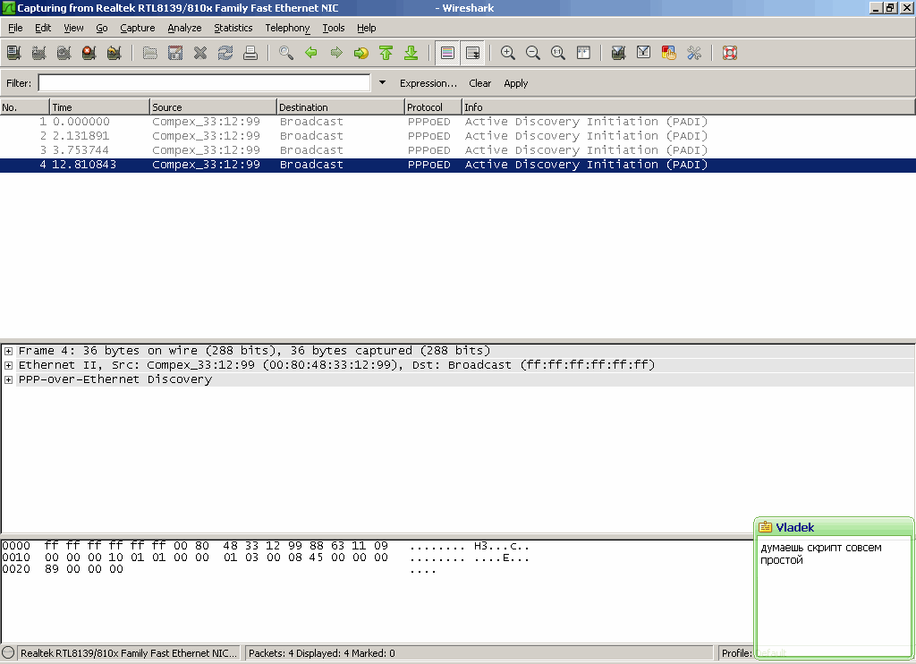
Task: Go forward in packet history
Action: (x=336, y=53)
